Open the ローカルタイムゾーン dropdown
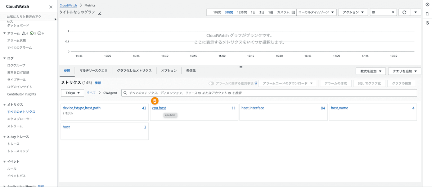Screen dimensions: 432x187 click(316, 12)
